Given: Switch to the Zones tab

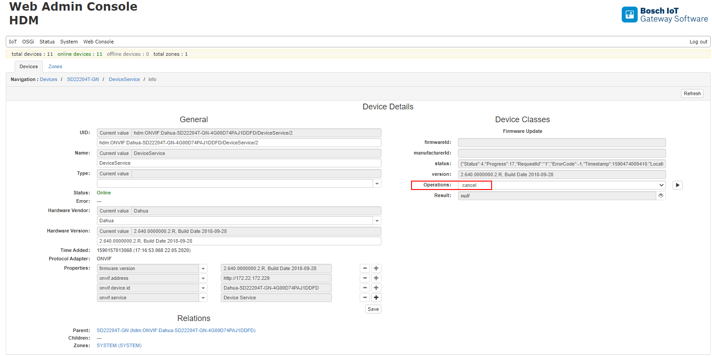Looking at the screenshot, I should 55,66.
